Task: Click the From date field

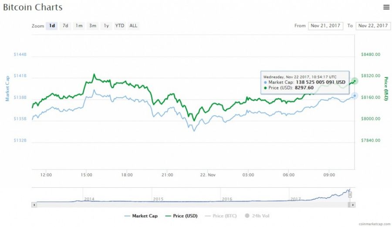Action: coord(325,26)
